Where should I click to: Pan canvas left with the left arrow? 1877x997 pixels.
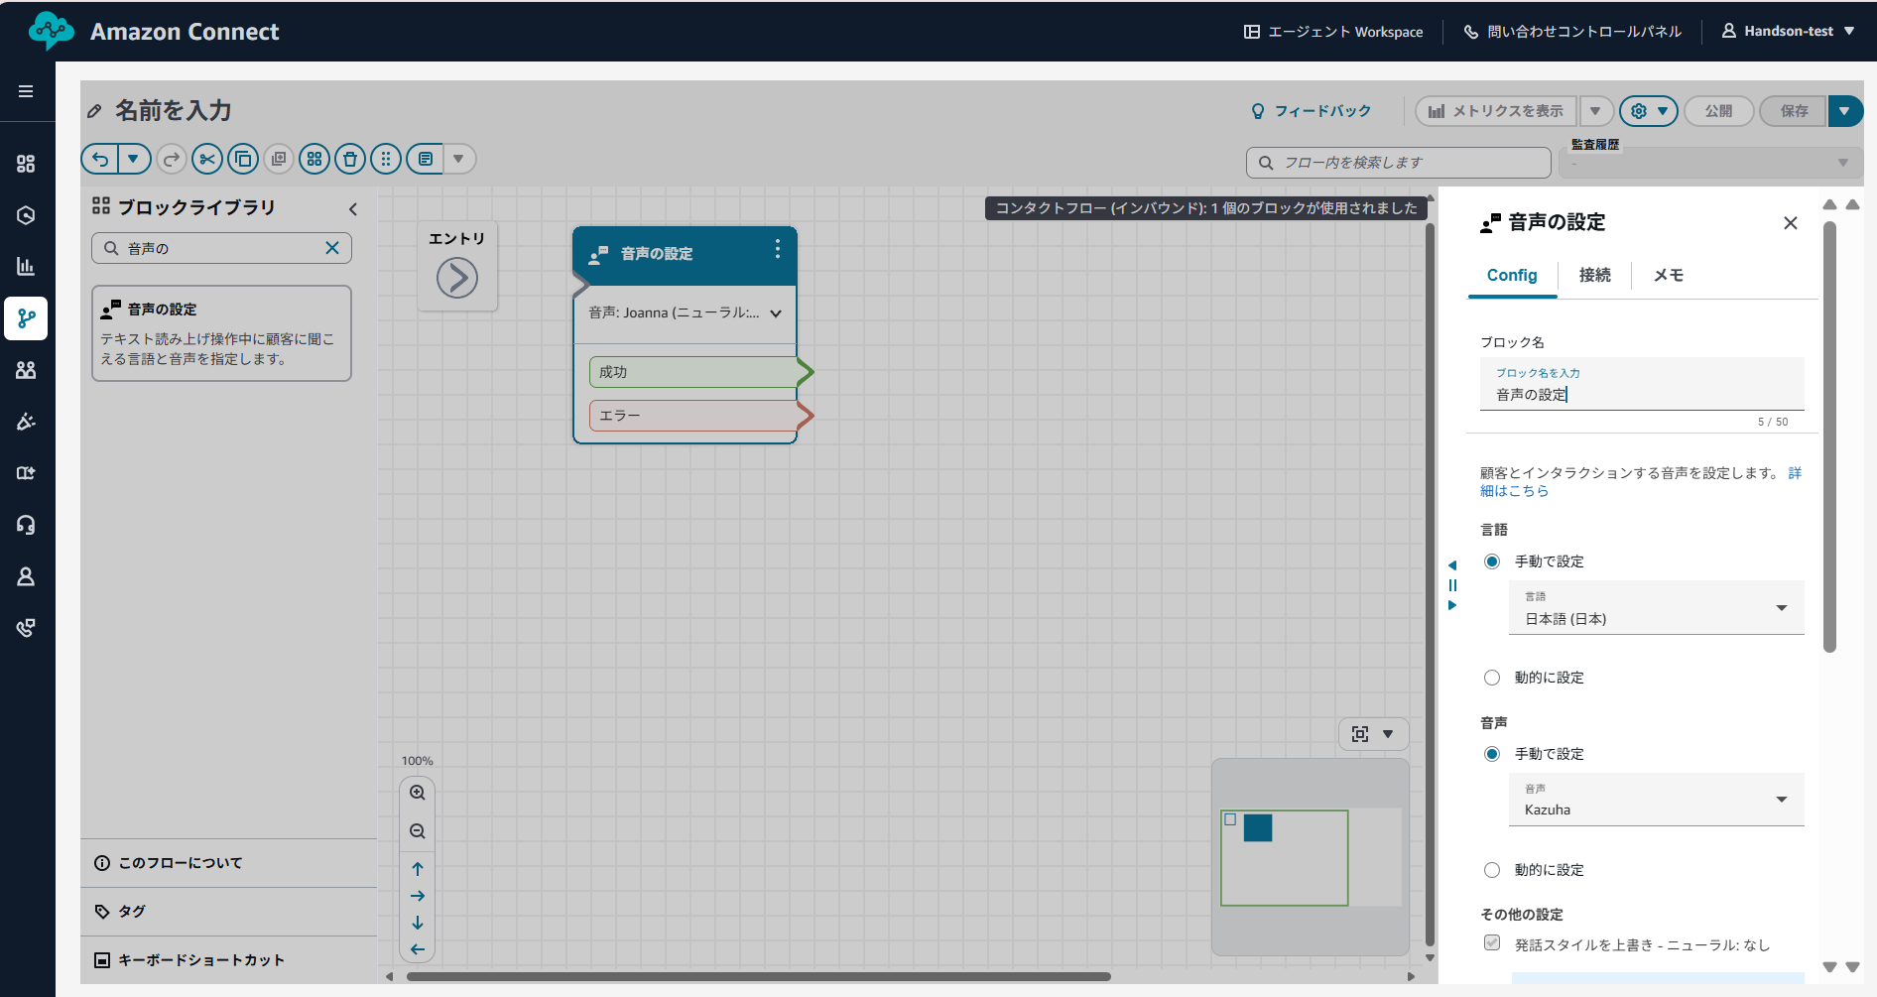point(418,949)
